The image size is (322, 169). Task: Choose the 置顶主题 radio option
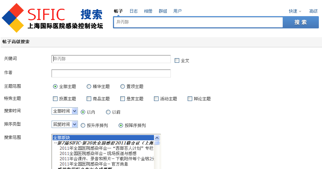(x=122, y=87)
